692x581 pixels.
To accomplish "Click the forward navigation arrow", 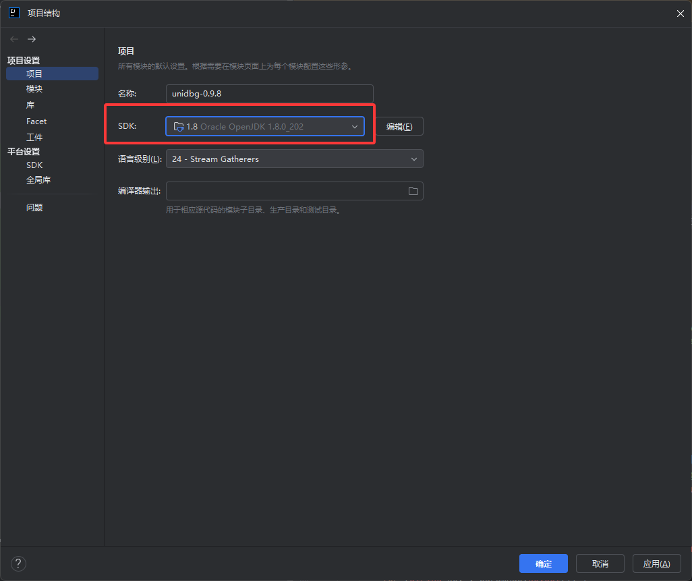I will (31, 39).
